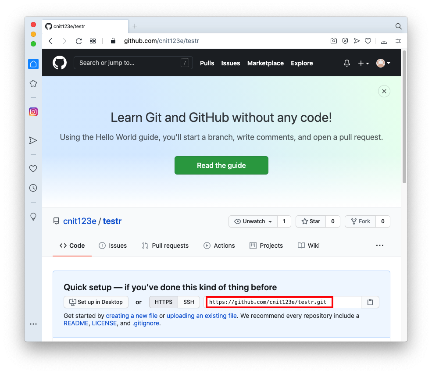The image size is (432, 374).
Task: Switch clone URL to SSH
Action: click(x=189, y=302)
